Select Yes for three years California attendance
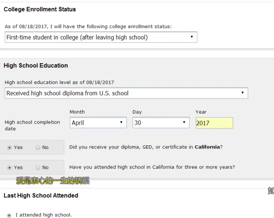Screen dimensions: 274x218 coord(10,168)
